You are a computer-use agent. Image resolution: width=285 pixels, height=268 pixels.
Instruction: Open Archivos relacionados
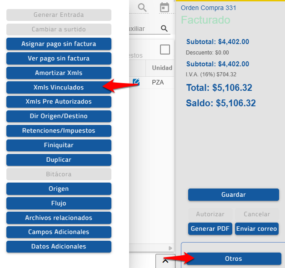(x=59, y=218)
